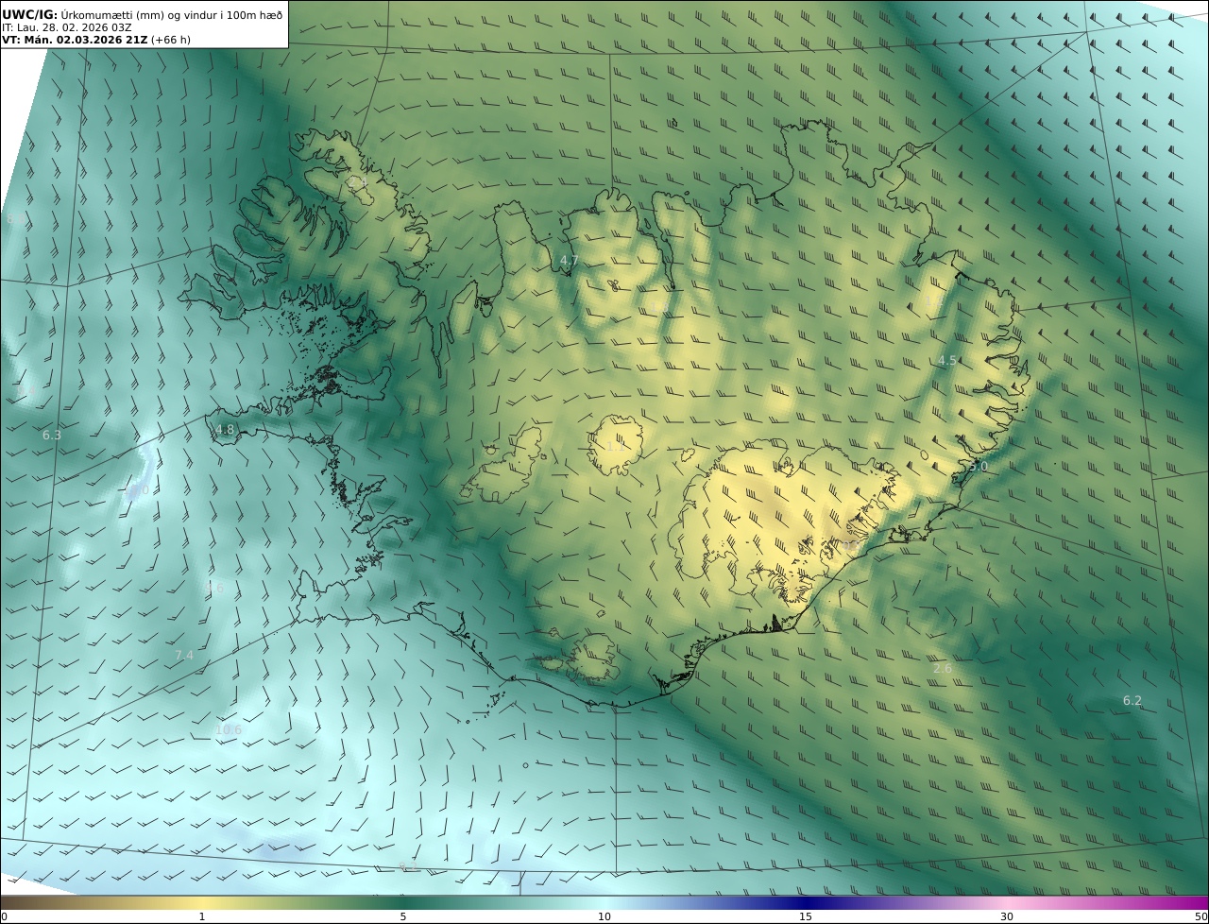
Task: Click the 1.1 value label inside the central glacier
Action: (x=615, y=446)
